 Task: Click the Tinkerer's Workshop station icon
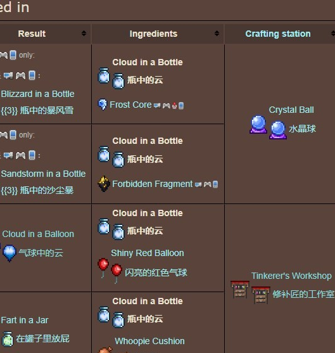pyautogui.click(x=240, y=289)
